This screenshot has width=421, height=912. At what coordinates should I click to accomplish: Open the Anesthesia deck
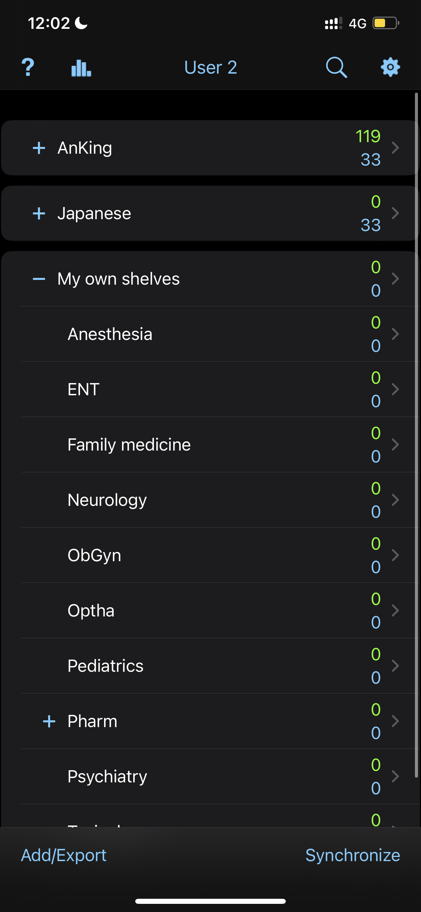pyautogui.click(x=110, y=334)
